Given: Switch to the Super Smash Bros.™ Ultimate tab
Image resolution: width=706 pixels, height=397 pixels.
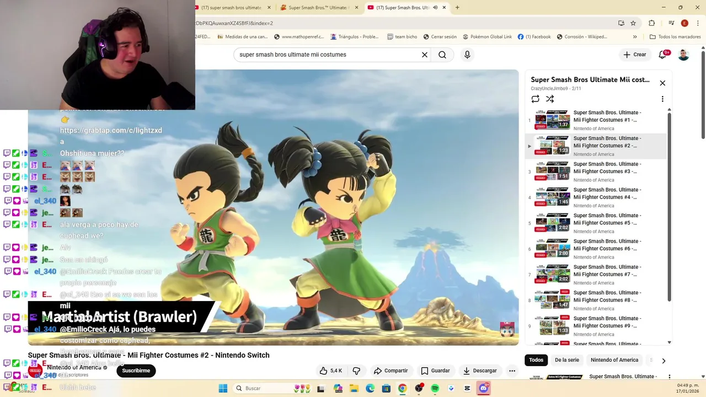Looking at the screenshot, I should click(319, 8).
